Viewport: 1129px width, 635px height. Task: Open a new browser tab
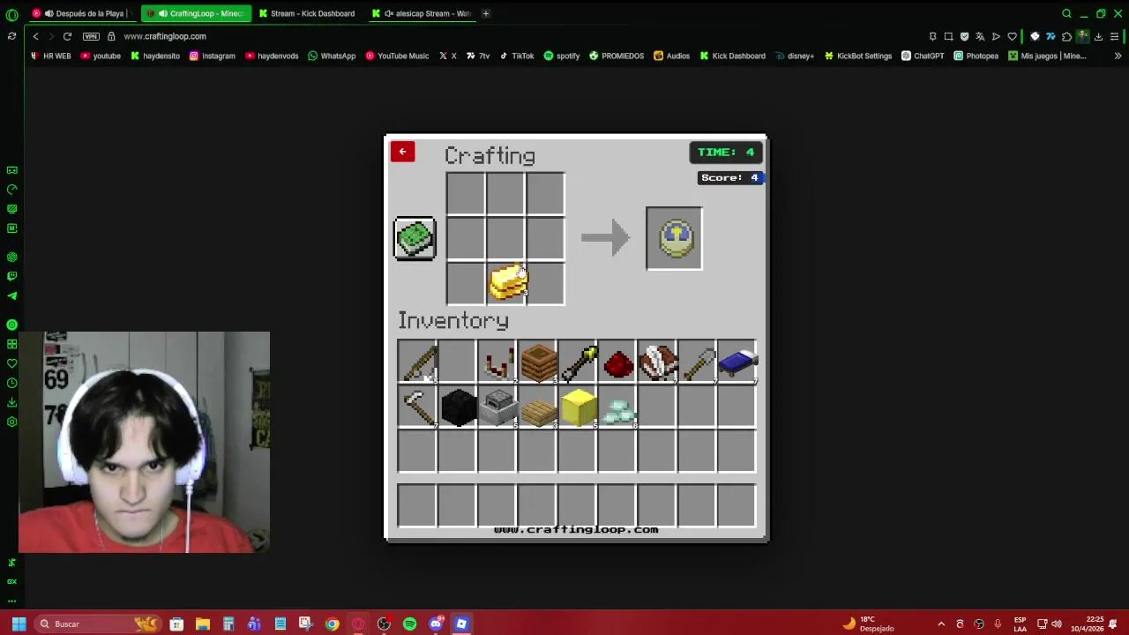486,13
